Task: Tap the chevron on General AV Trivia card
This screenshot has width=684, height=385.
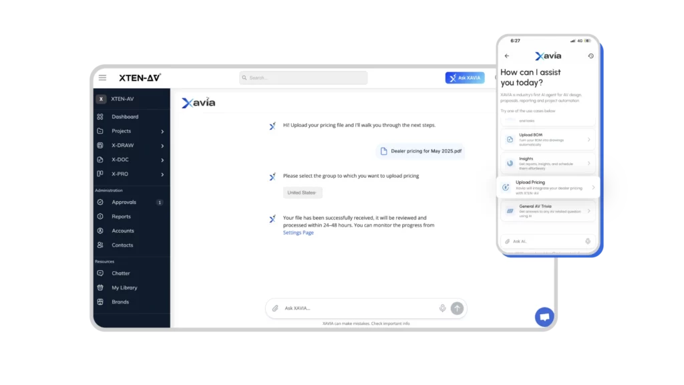Action: pyautogui.click(x=589, y=211)
